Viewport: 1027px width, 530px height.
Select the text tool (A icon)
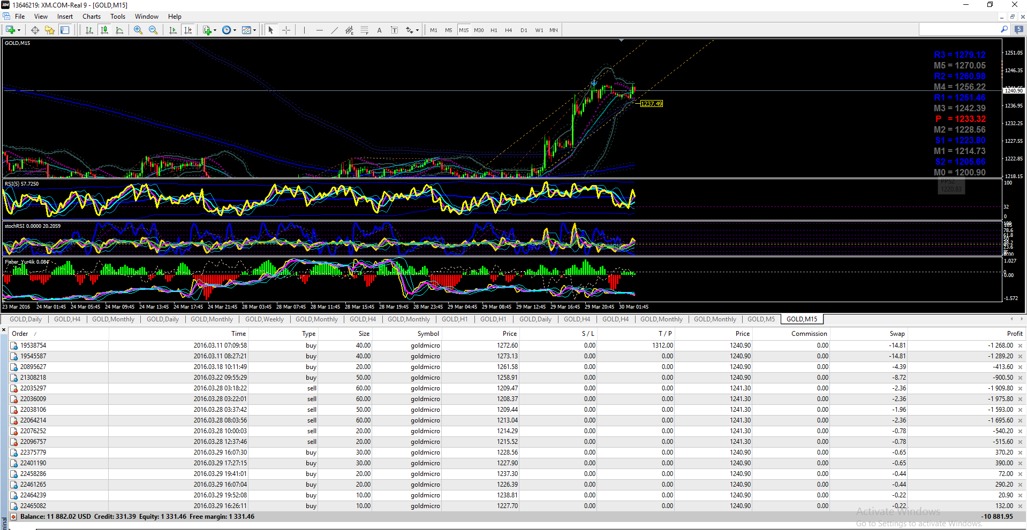coord(379,30)
